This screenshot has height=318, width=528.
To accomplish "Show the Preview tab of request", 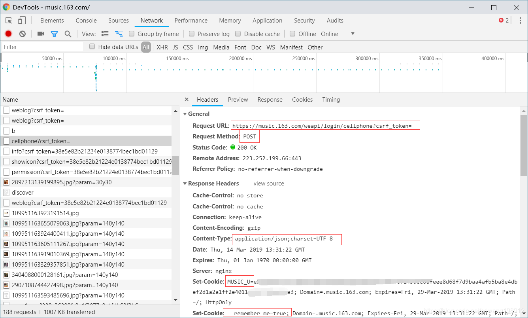I will [x=238, y=100].
